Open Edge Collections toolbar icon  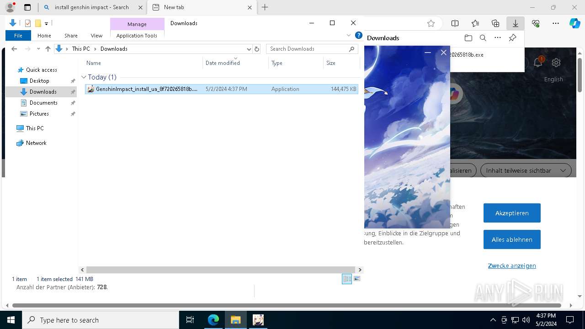(x=495, y=23)
